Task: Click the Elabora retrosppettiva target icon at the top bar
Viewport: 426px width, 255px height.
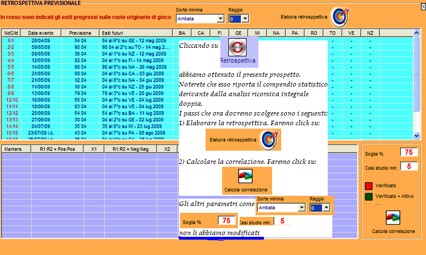Action: pyautogui.click(x=340, y=17)
